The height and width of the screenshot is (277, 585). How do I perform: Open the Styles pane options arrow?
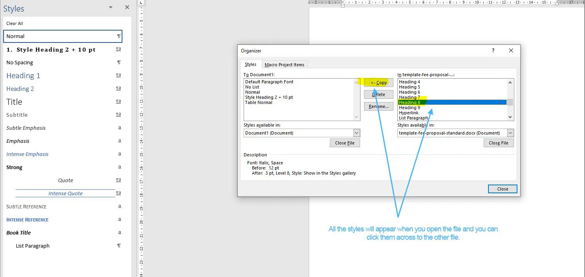point(110,8)
